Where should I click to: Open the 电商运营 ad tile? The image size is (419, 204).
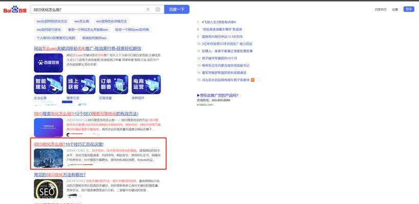pos(146,84)
